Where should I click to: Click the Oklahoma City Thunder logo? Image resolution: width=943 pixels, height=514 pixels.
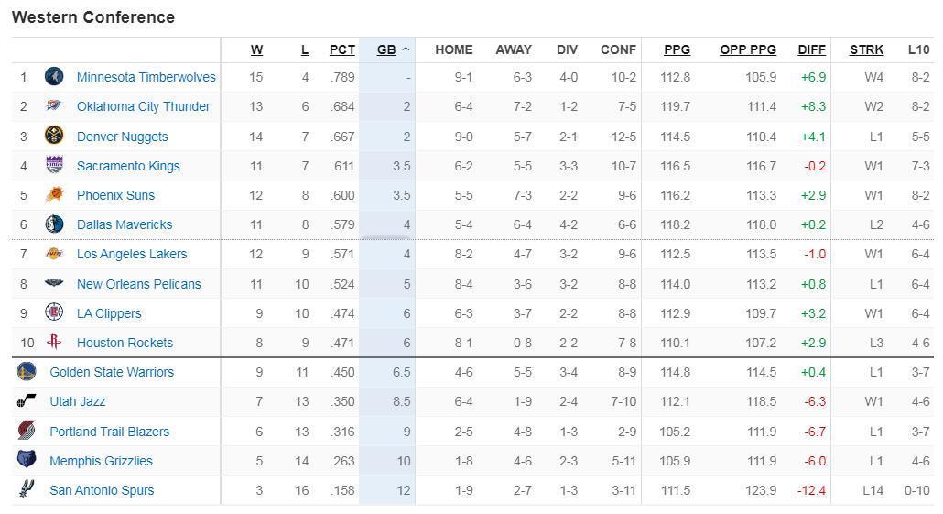tap(54, 106)
